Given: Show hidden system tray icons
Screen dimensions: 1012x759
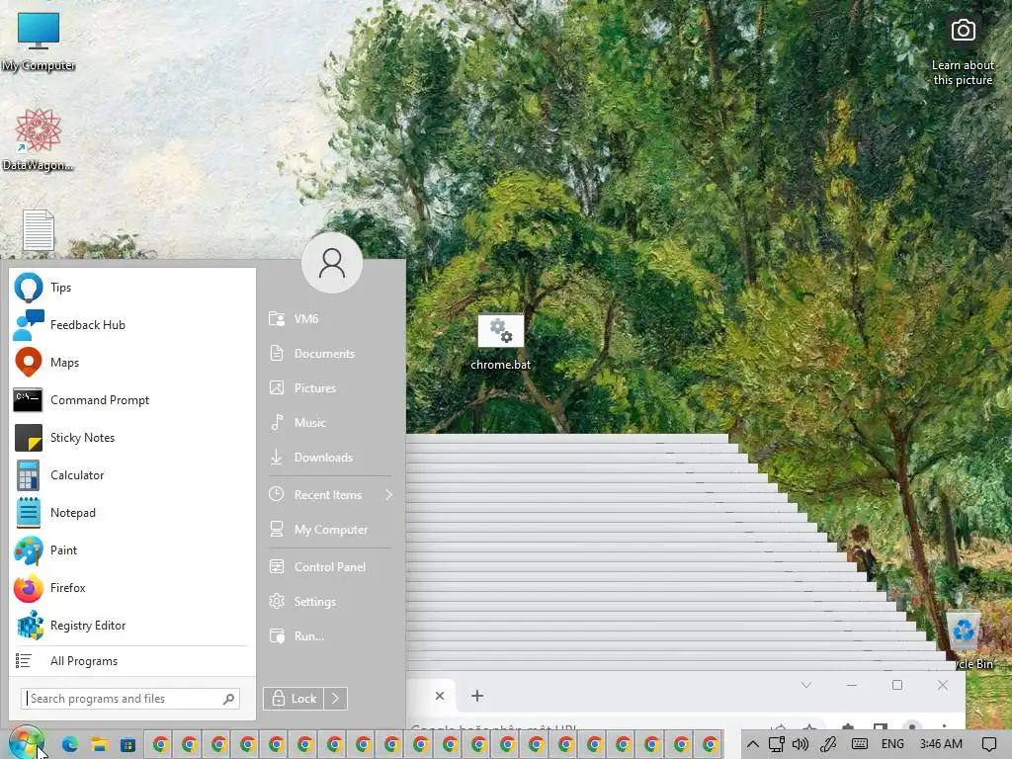Looking at the screenshot, I should click(x=752, y=744).
